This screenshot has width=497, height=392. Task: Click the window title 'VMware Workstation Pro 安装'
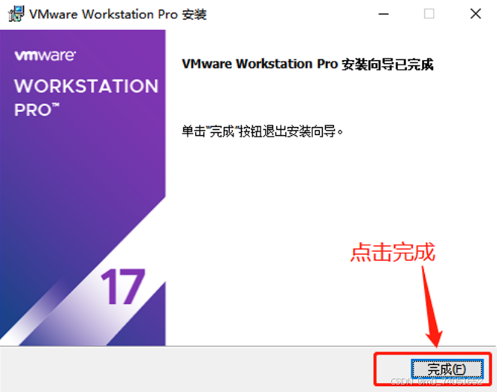tap(118, 14)
